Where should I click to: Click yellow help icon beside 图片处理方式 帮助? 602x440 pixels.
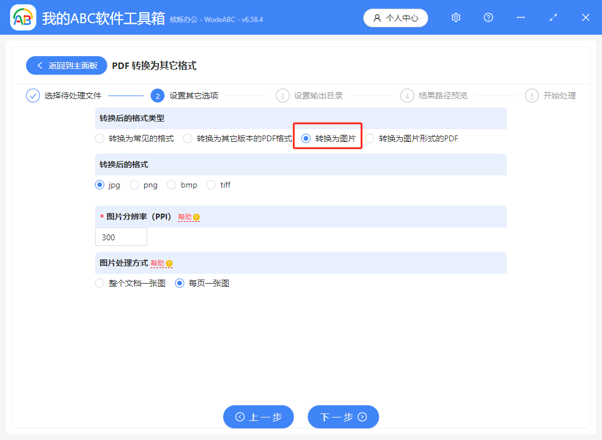coord(168,263)
